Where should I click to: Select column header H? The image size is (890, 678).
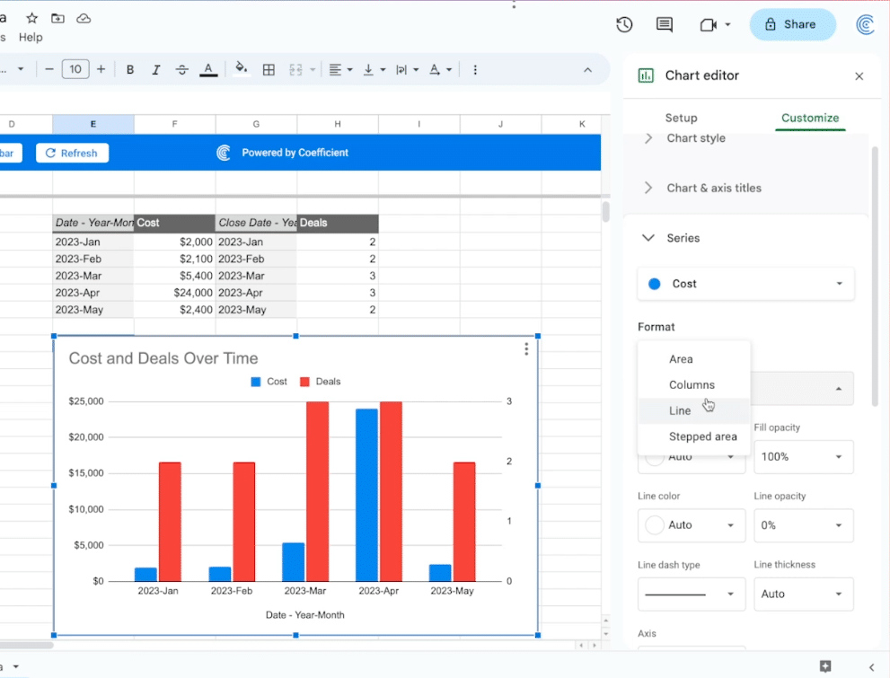(x=337, y=124)
